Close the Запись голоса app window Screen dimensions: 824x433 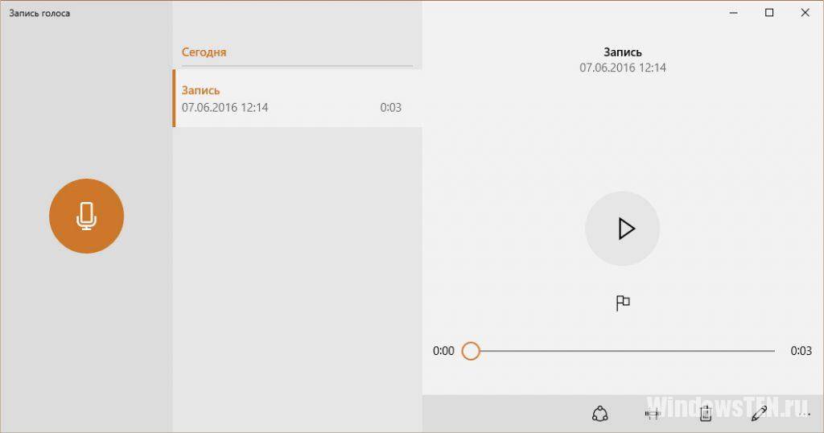pos(805,13)
